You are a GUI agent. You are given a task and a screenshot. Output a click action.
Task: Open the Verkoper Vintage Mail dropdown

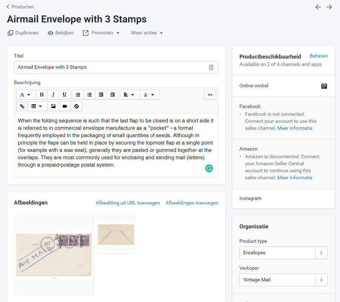(283, 280)
